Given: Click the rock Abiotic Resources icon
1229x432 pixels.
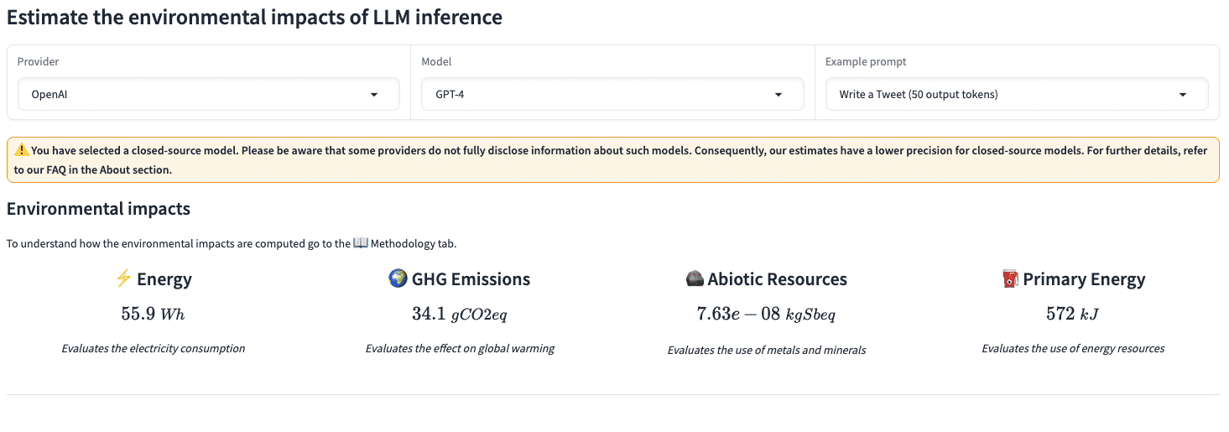Looking at the screenshot, I should click(695, 279).
